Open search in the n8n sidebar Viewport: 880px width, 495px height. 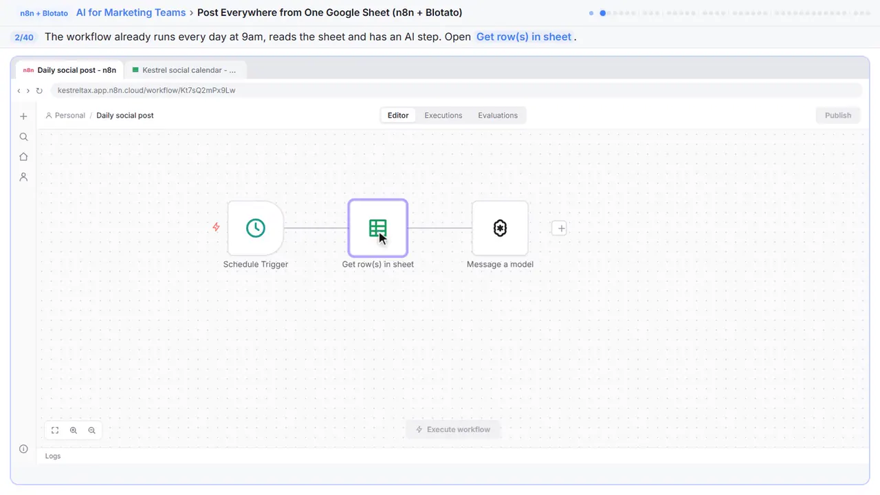point(23,137)
